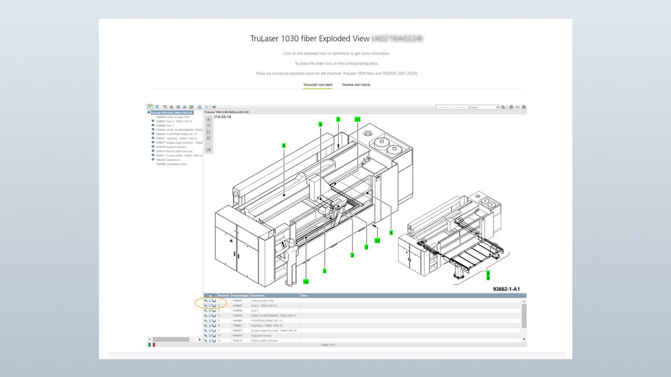Image resolution: width=671 pixels, height=377 pixels.
Task: Click assembly number 1793594 in table
Action: pyautogui.click(x=237, y=316)
